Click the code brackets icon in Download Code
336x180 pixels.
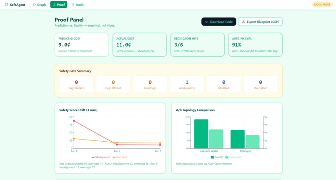click(x=207, y=22)
